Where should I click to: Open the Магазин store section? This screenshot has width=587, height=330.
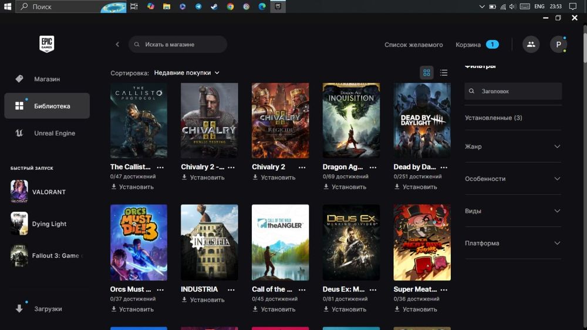coord(47,79)
